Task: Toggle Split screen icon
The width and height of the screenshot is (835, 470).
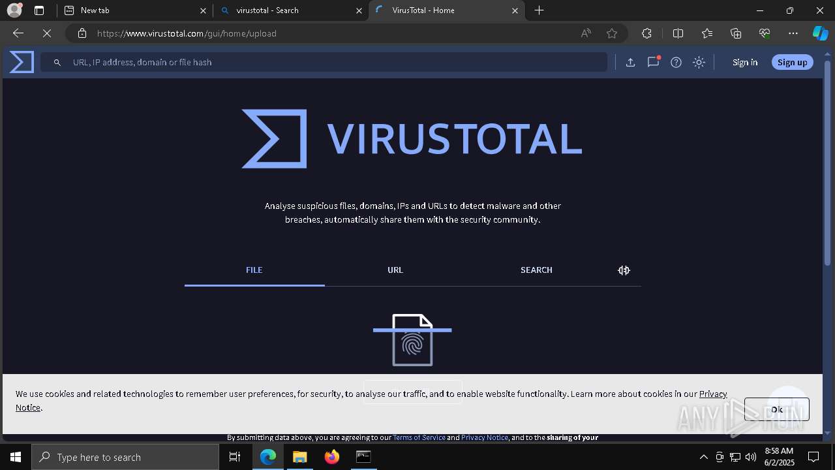Action: [x=678, y=33]
